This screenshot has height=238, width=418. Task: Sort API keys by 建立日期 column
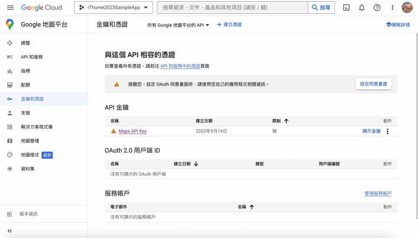point(204,121)
